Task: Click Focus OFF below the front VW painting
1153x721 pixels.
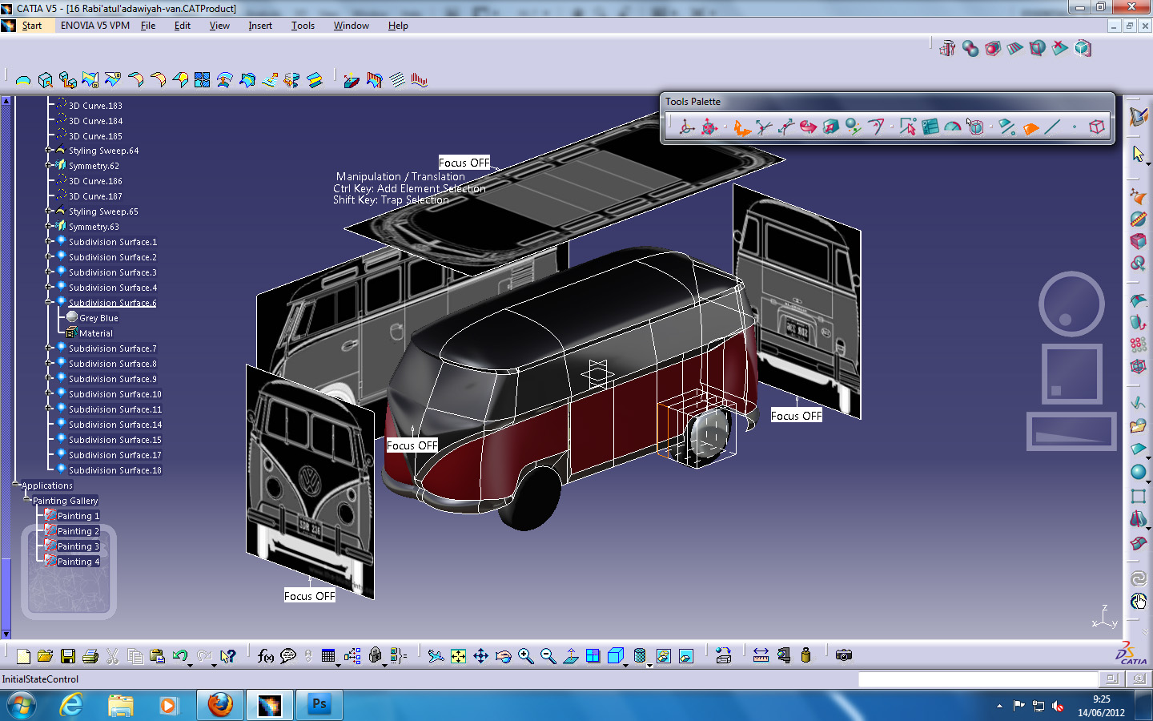Action: [x=309, y=596]
